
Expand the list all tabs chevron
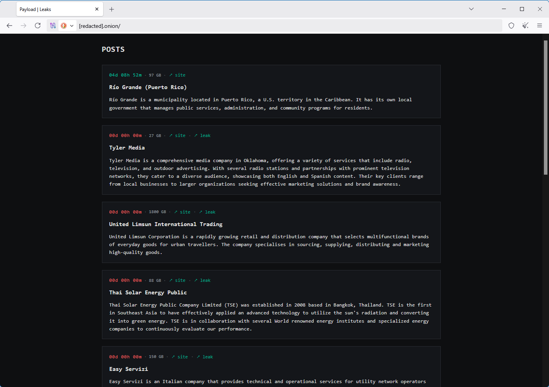(471, 9)
